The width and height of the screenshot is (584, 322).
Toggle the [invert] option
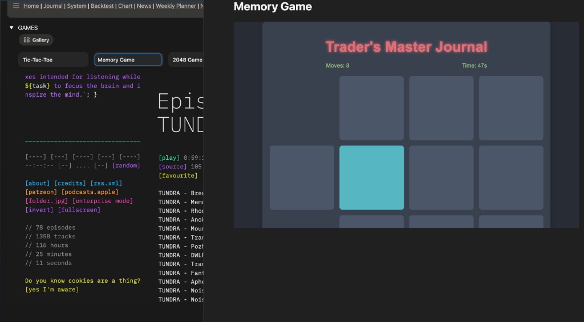(39, 210)
